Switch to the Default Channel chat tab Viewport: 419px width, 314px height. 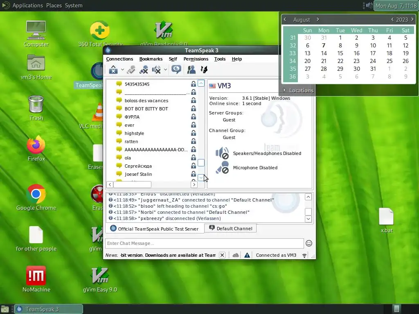click(231, 228)
